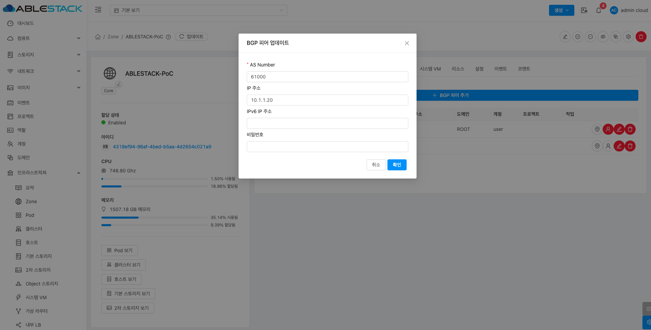Open the 생성 create dropdown

point(562,10)
